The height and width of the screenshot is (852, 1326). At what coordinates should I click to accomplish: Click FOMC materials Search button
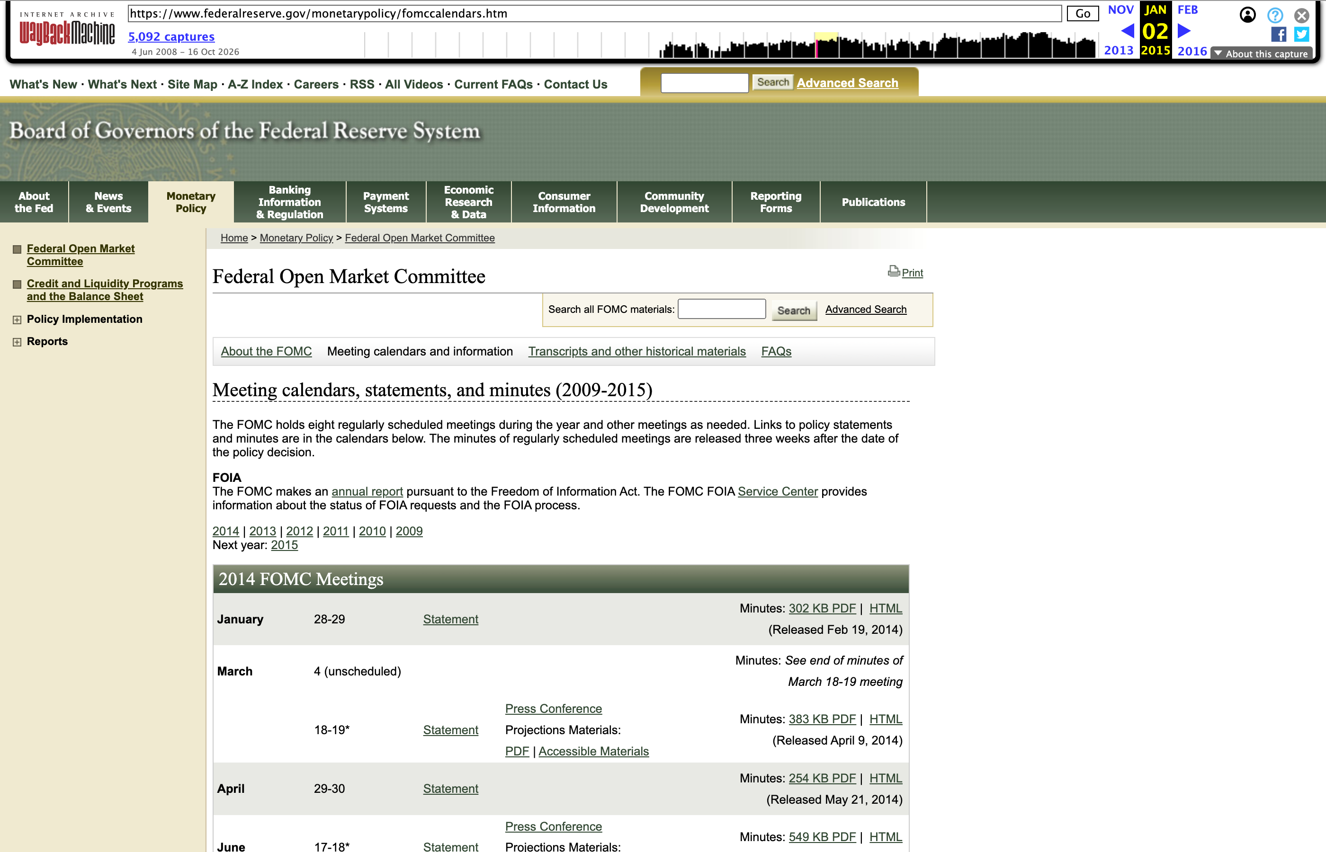[794, 311]
